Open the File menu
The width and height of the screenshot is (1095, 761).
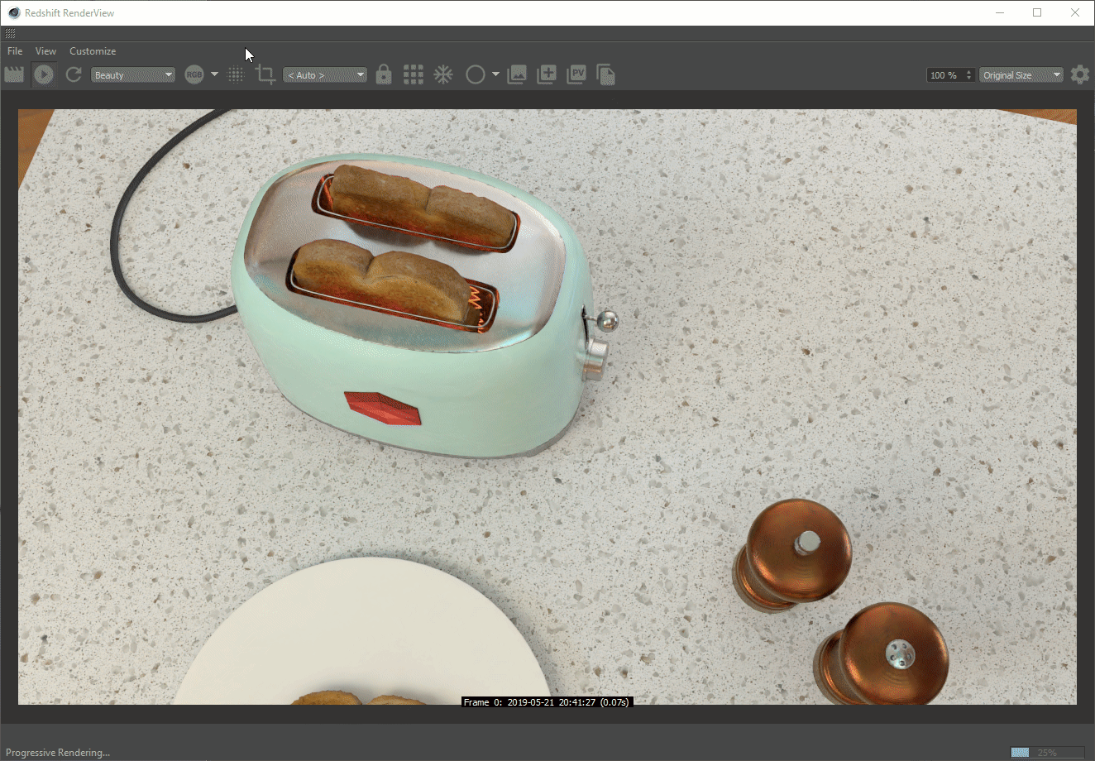coord(15,51)
